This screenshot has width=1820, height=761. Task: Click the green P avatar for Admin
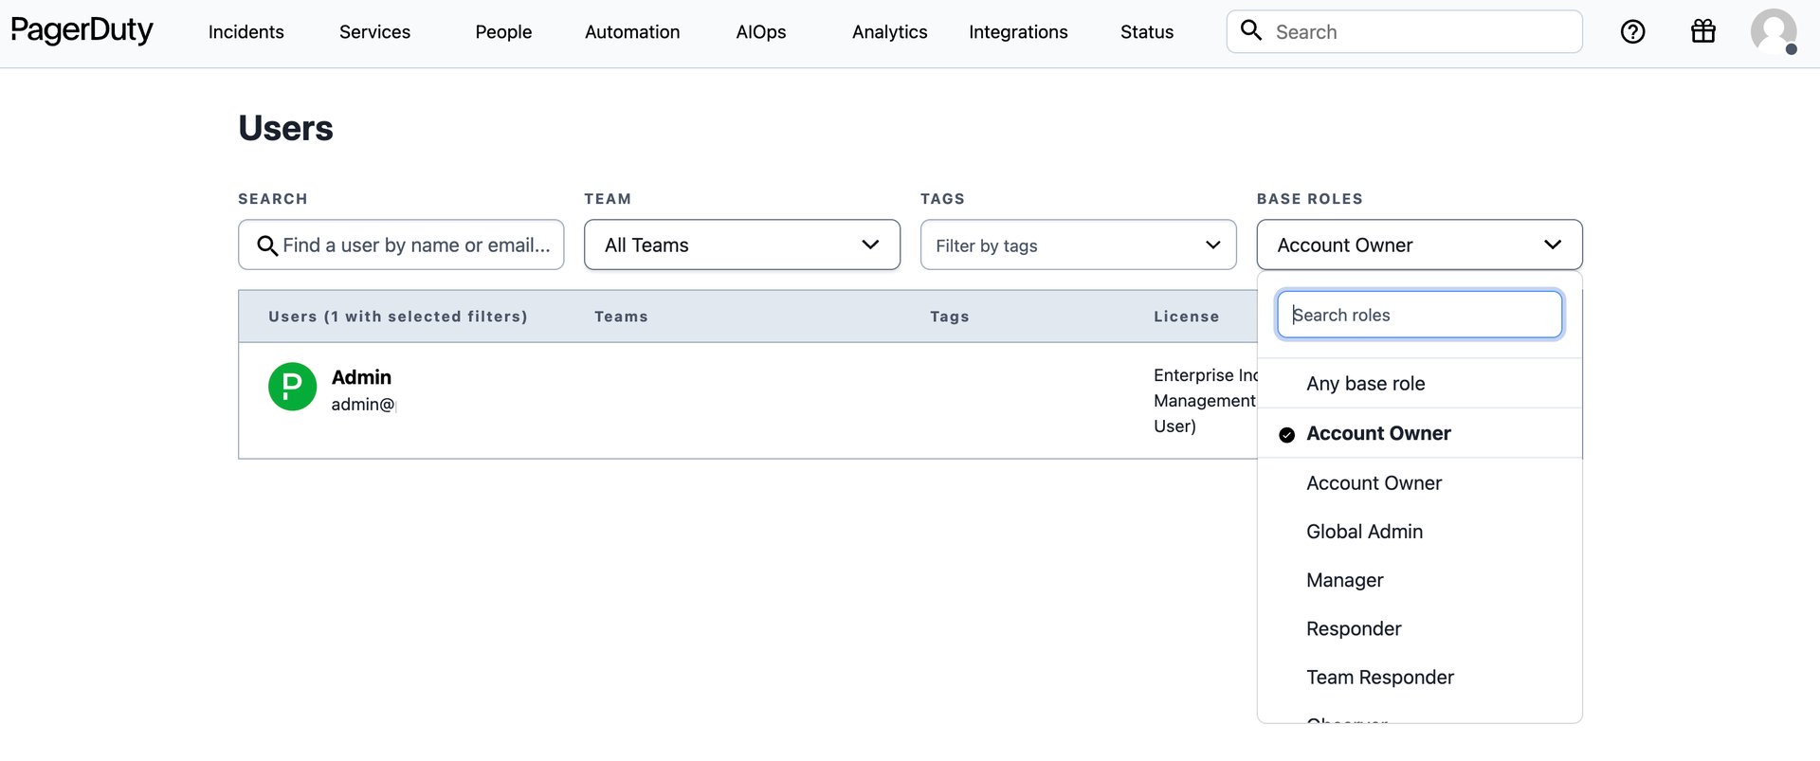(292, 387)
